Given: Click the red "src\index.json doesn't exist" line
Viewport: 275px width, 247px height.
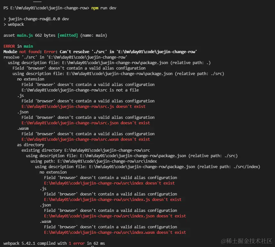Looking at the screenshot, I should coord(115,216).
